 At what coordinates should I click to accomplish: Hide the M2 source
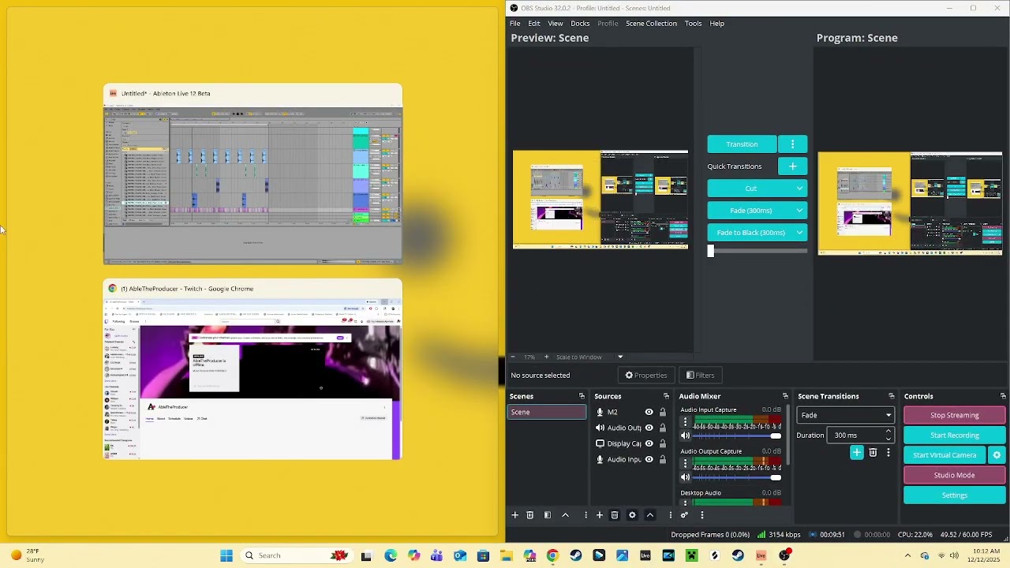(x=649, y=413)
